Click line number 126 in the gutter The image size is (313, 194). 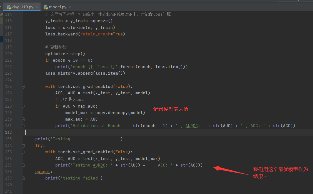tap(8, 93)
